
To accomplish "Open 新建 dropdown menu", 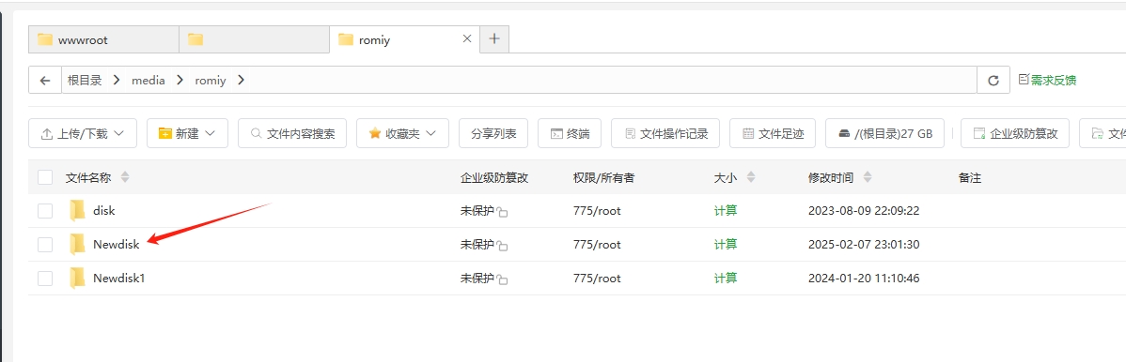I will pos(187,133).
